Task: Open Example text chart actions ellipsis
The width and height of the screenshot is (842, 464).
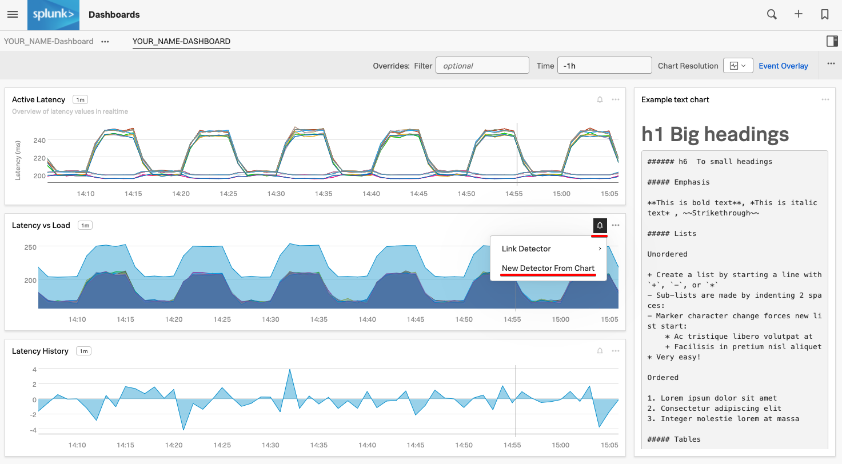Action: click(825, 99)
